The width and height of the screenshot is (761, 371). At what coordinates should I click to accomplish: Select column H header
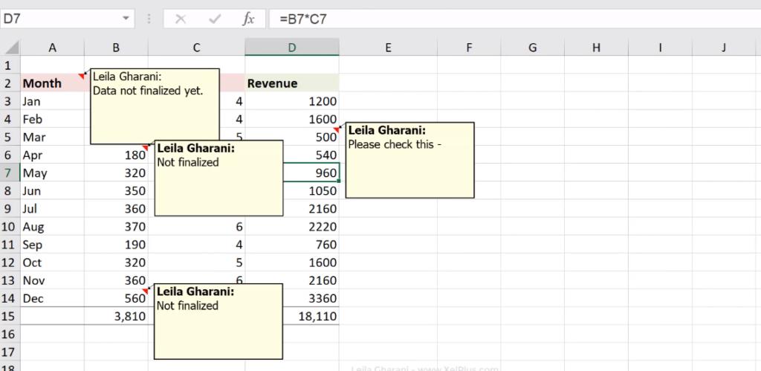pyautogui.click(x=596, y=48)
